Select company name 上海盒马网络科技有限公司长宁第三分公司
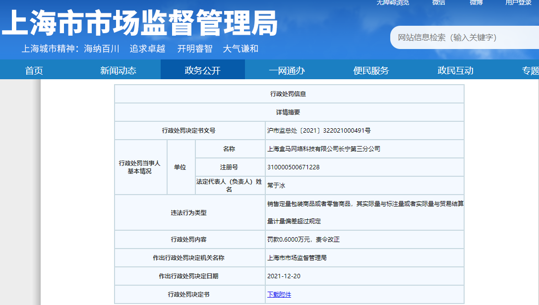 coord(324,149)
